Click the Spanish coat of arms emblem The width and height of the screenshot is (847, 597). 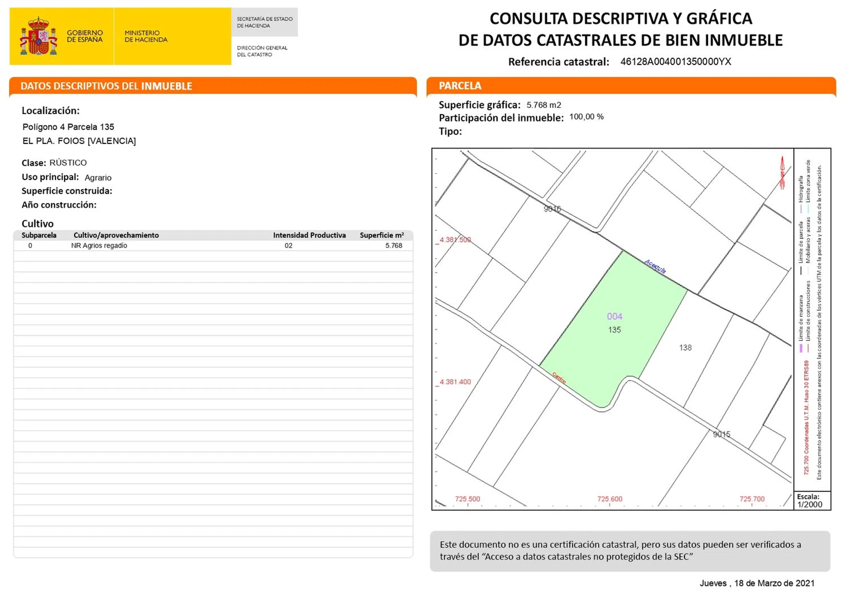pos(39,37)
